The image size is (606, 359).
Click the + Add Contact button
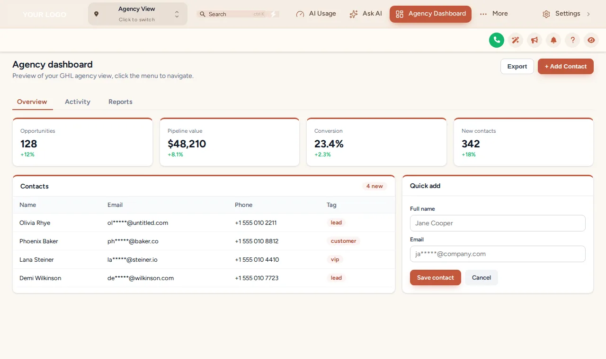[x=566, y=67]
